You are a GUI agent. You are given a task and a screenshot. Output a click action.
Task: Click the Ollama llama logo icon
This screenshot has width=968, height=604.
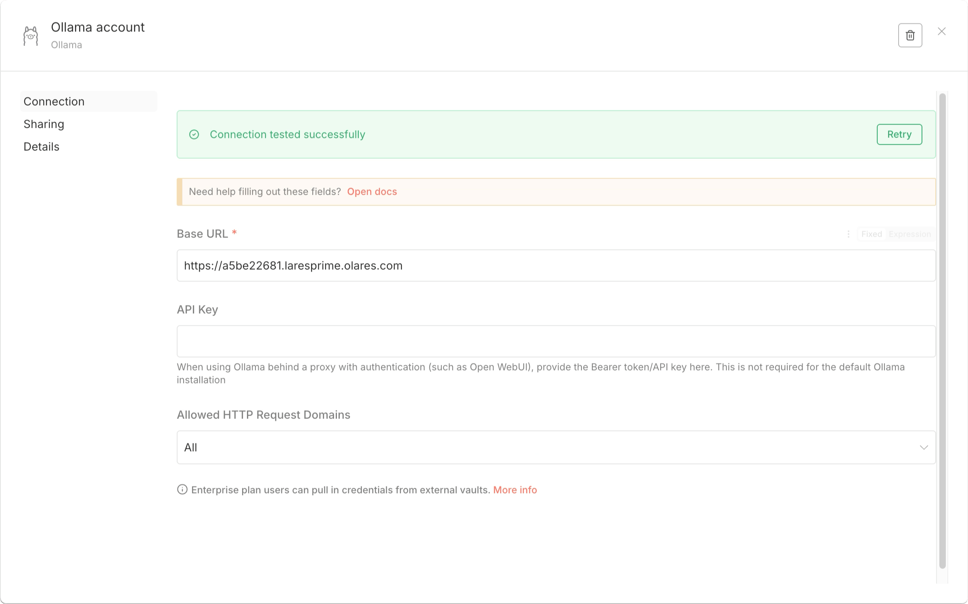pos(31,36)
